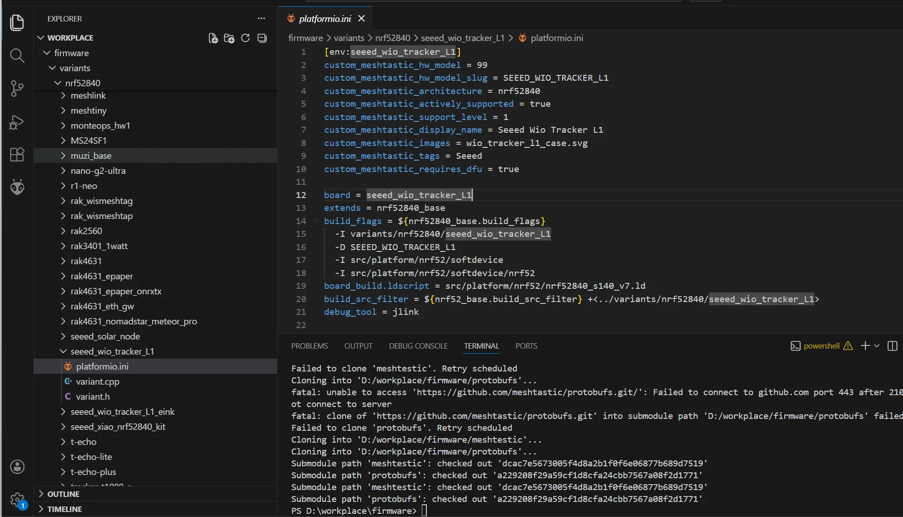
Task: Open Run and Debug view
Action: pyautogui.click(x=17, y=122)
